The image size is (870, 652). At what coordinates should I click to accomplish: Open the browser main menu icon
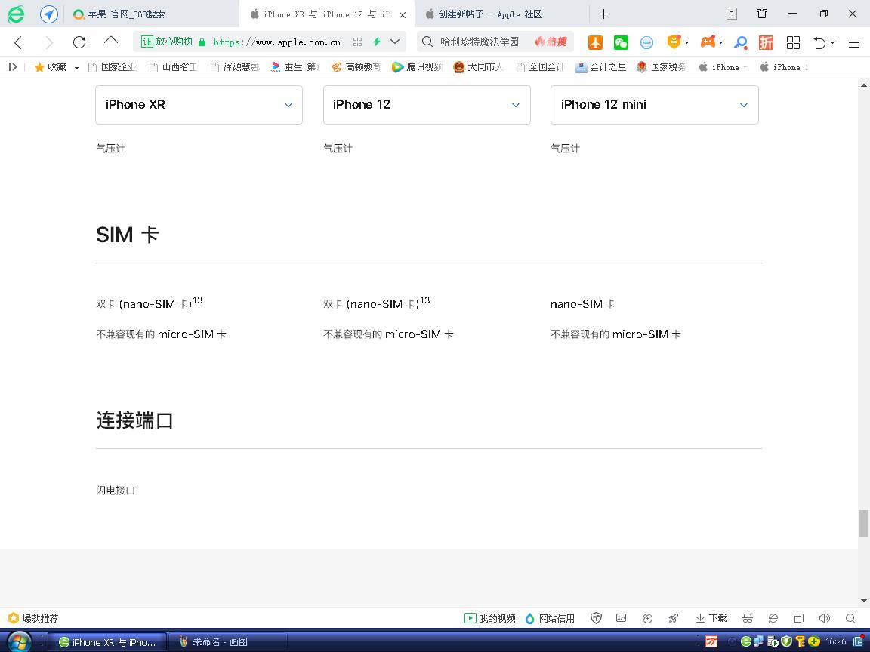pos(854,42)
